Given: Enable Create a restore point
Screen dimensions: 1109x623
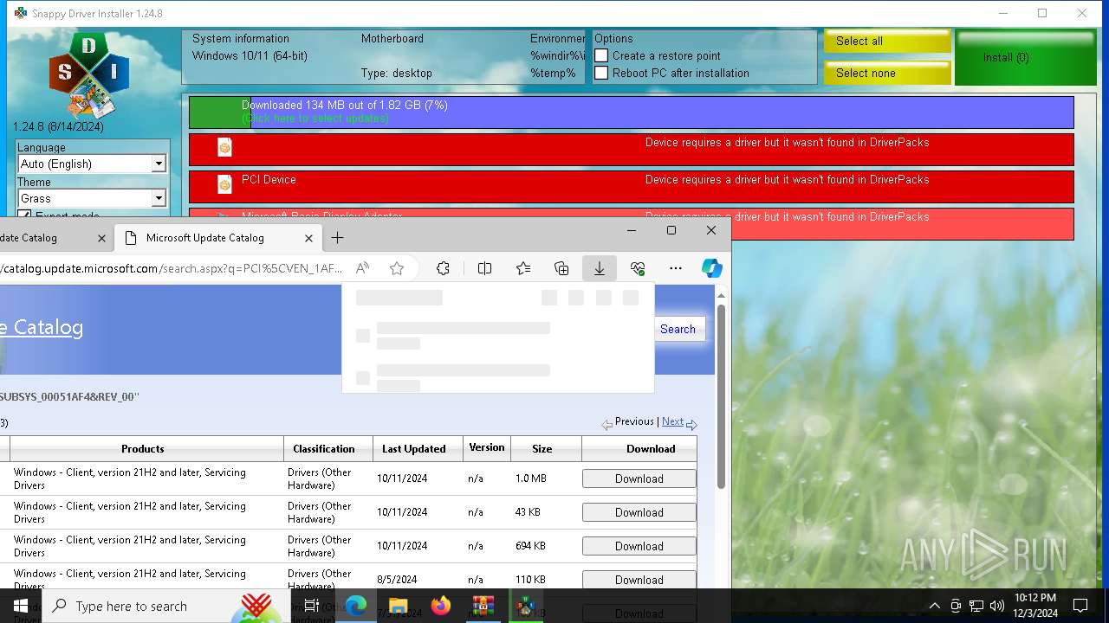Looking at the screenshot, I should [x=601, y=55].
